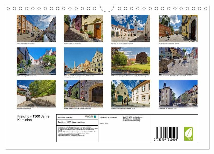Select the Untere Hauptstraße bear statue photo
Screen dimensions: 214x154
178,61
